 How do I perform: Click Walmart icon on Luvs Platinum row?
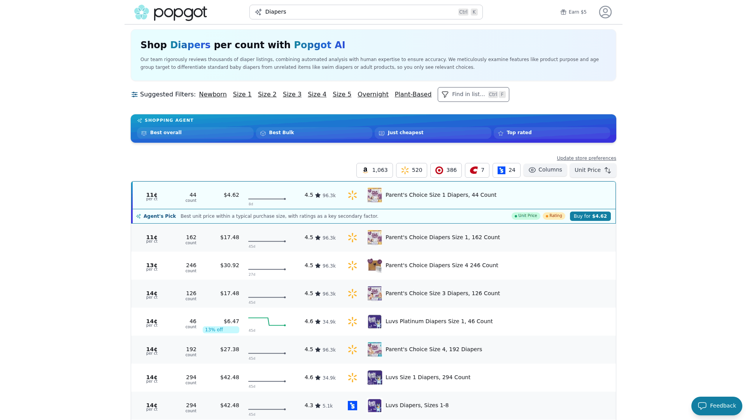tap(352, 322)
